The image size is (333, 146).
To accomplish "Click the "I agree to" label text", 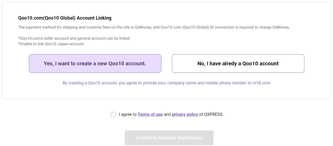I will tap(128, 115).
